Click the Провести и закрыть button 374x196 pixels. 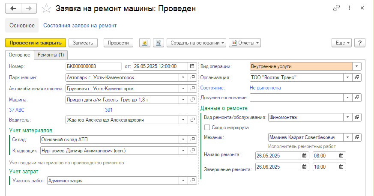tap(36, 43)
